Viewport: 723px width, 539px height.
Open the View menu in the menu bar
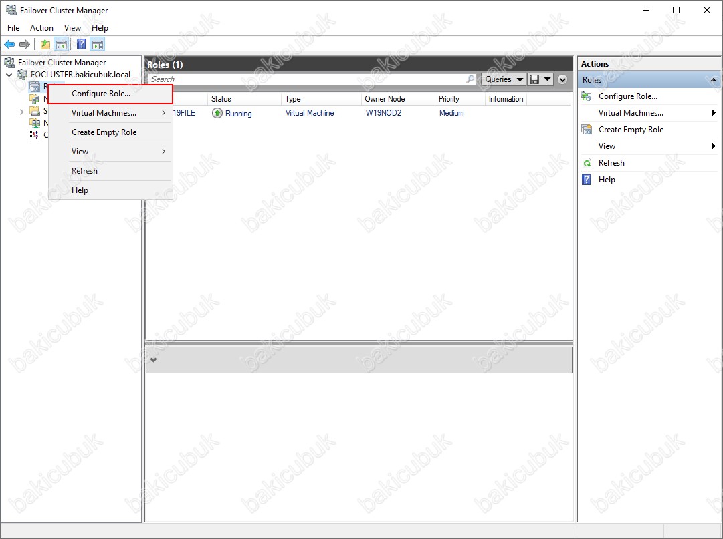pyautogui.click(x=72, y=28)
